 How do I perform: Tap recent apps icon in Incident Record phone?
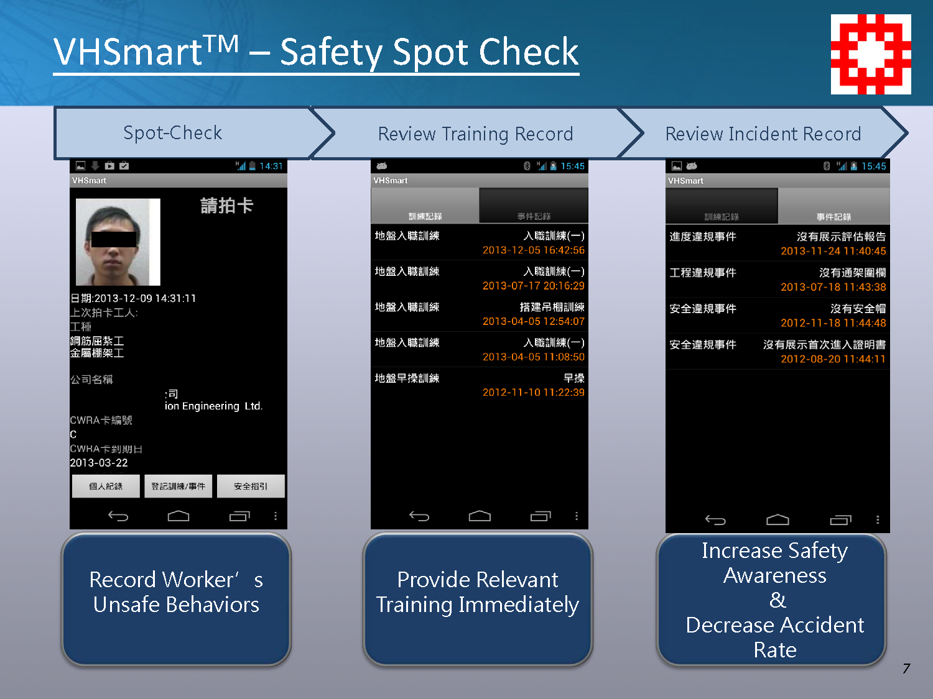tap(840, 520)
